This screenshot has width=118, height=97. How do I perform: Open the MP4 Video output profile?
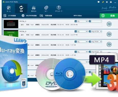click(78, 16)
